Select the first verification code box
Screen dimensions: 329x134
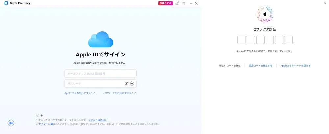241,40
